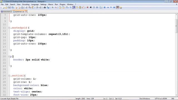Click scrollbar down arrow in editor

point(176,95)
